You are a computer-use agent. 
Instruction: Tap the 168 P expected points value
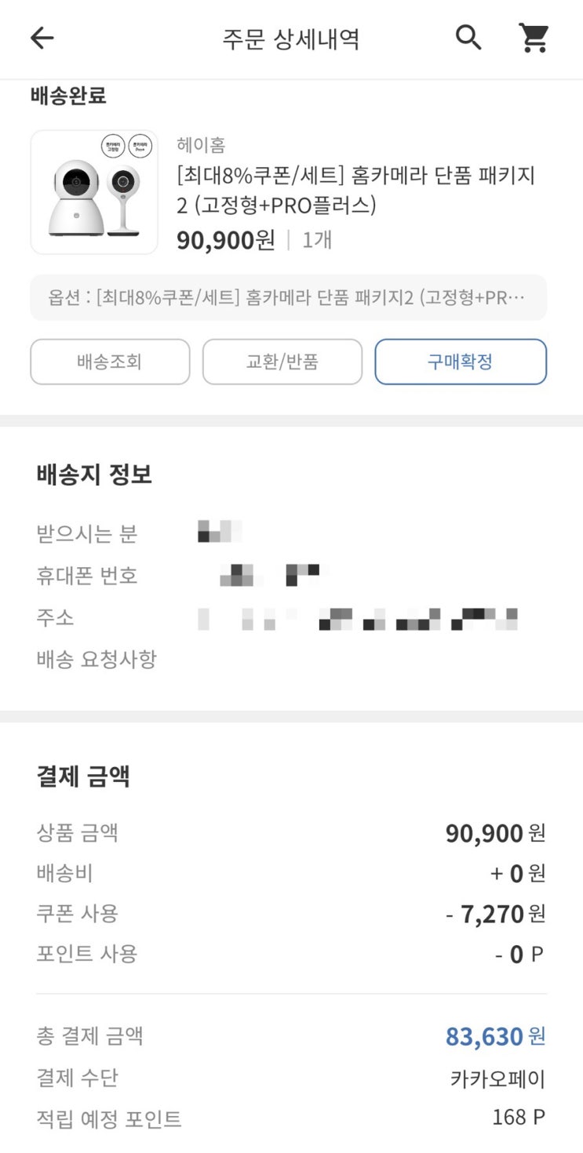(x=518, y=1117)
